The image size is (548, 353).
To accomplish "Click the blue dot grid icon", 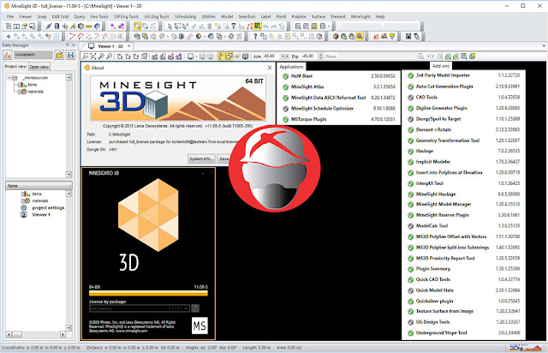I will 56,36.
